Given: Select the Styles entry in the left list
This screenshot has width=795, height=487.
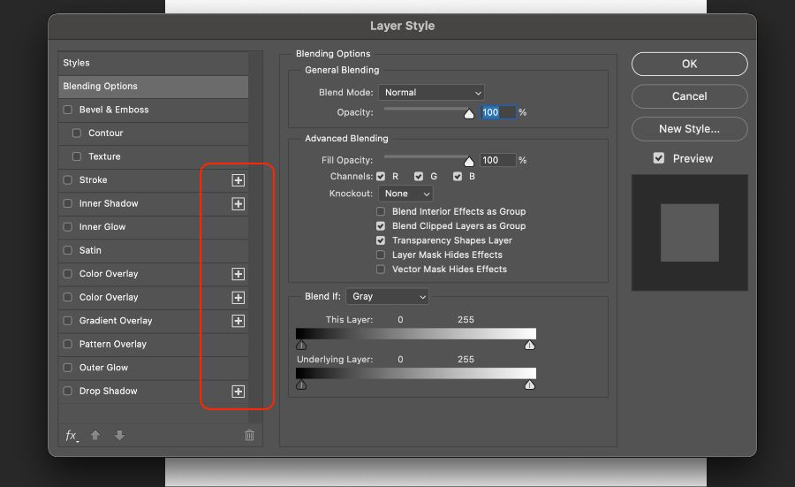Looking at the screenshot, I should point(153,63).
